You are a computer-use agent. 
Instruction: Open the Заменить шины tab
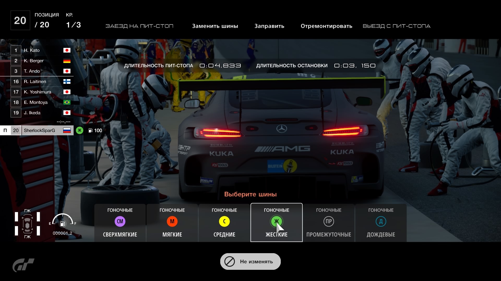point(215,26)
